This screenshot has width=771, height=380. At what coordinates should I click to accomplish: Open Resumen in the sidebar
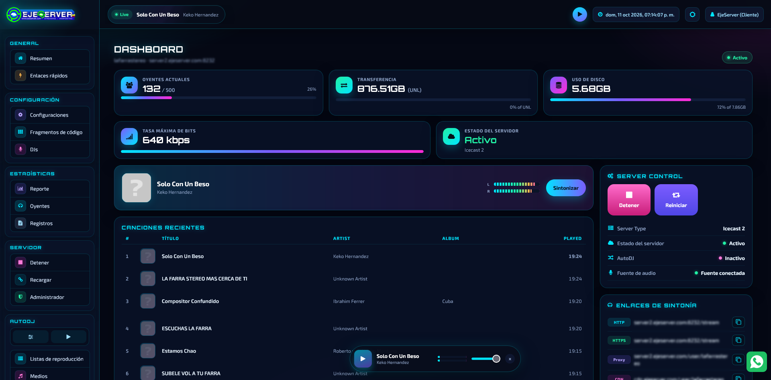point(50,58)
